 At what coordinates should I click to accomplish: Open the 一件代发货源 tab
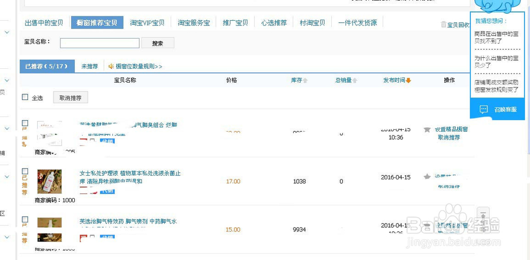click(358, 23)
